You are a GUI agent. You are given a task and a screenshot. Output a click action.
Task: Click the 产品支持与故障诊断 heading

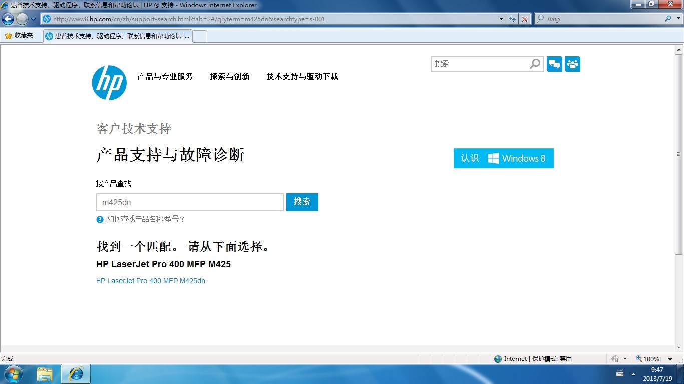[x=170, y=155]
